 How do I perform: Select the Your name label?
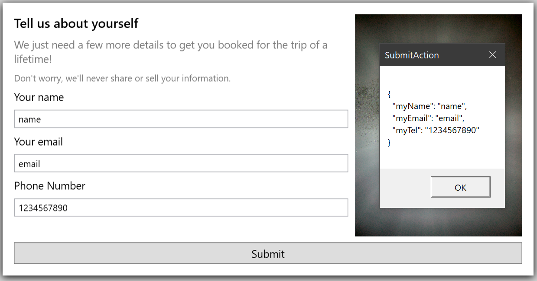click(39, 97)
